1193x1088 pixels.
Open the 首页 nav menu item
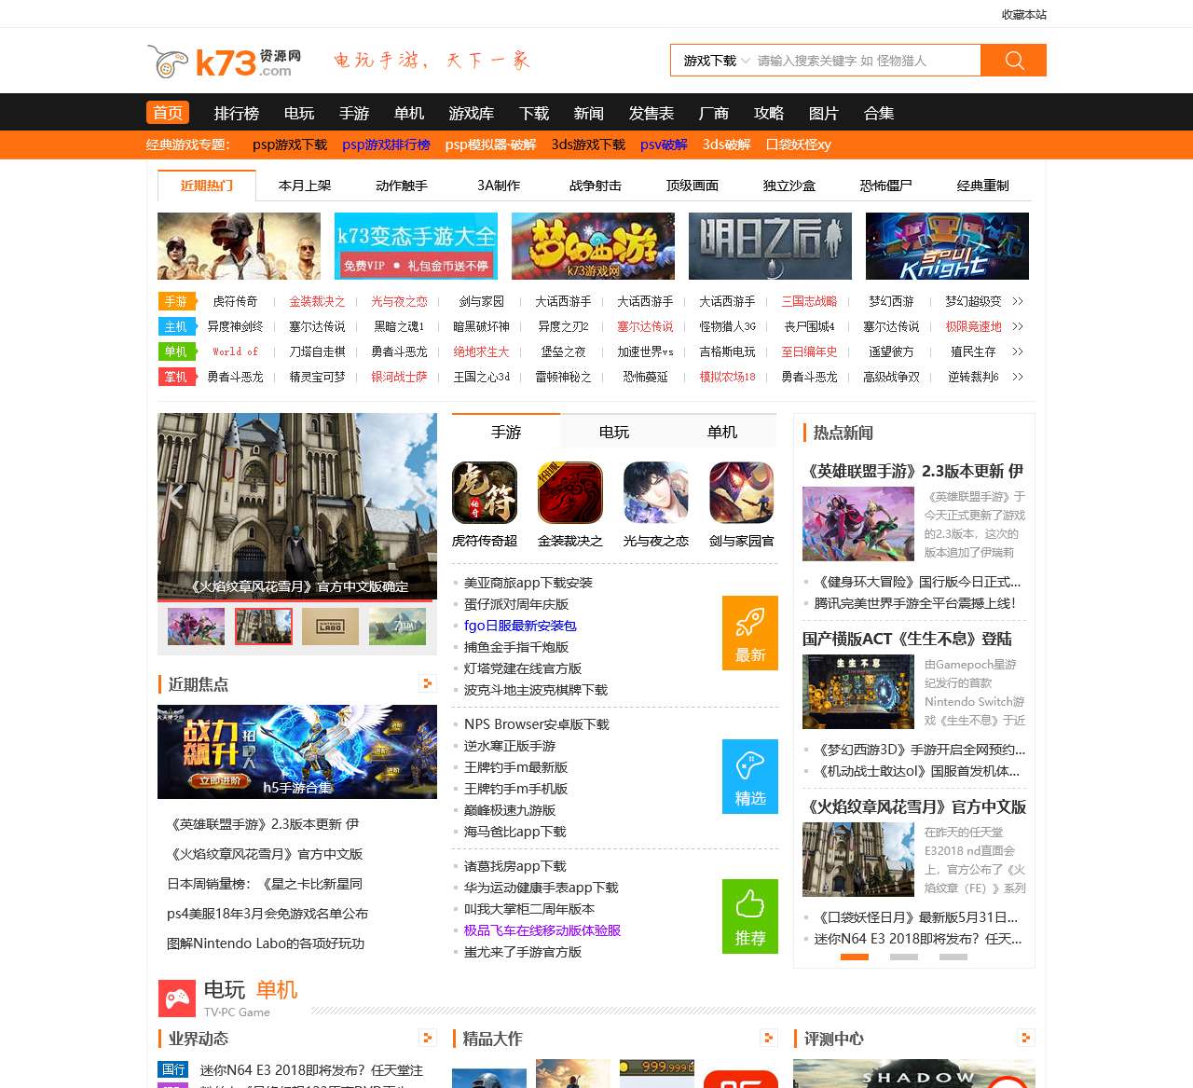(168, 113)
